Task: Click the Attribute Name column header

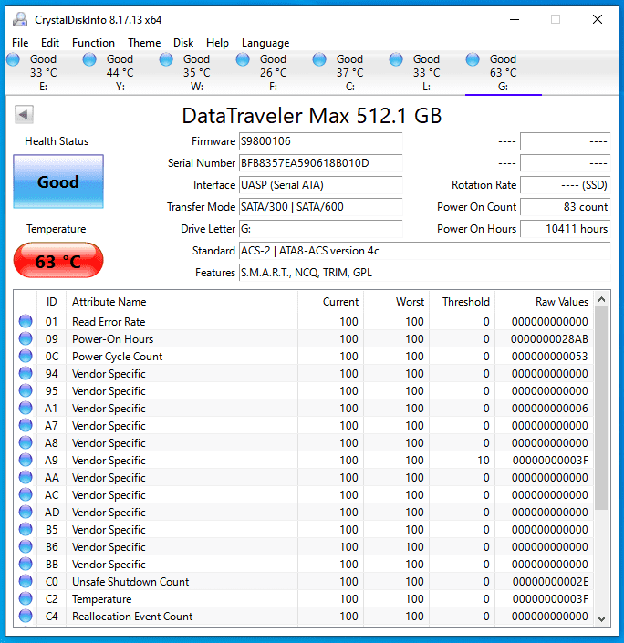Action: click(x=182, y=302)
